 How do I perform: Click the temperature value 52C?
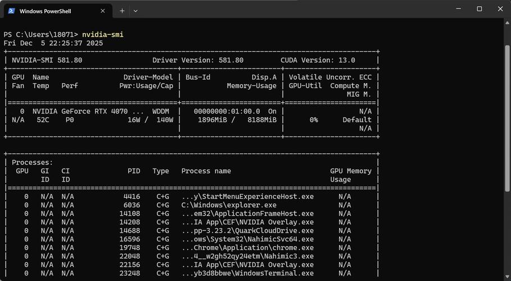pos(43,120)
